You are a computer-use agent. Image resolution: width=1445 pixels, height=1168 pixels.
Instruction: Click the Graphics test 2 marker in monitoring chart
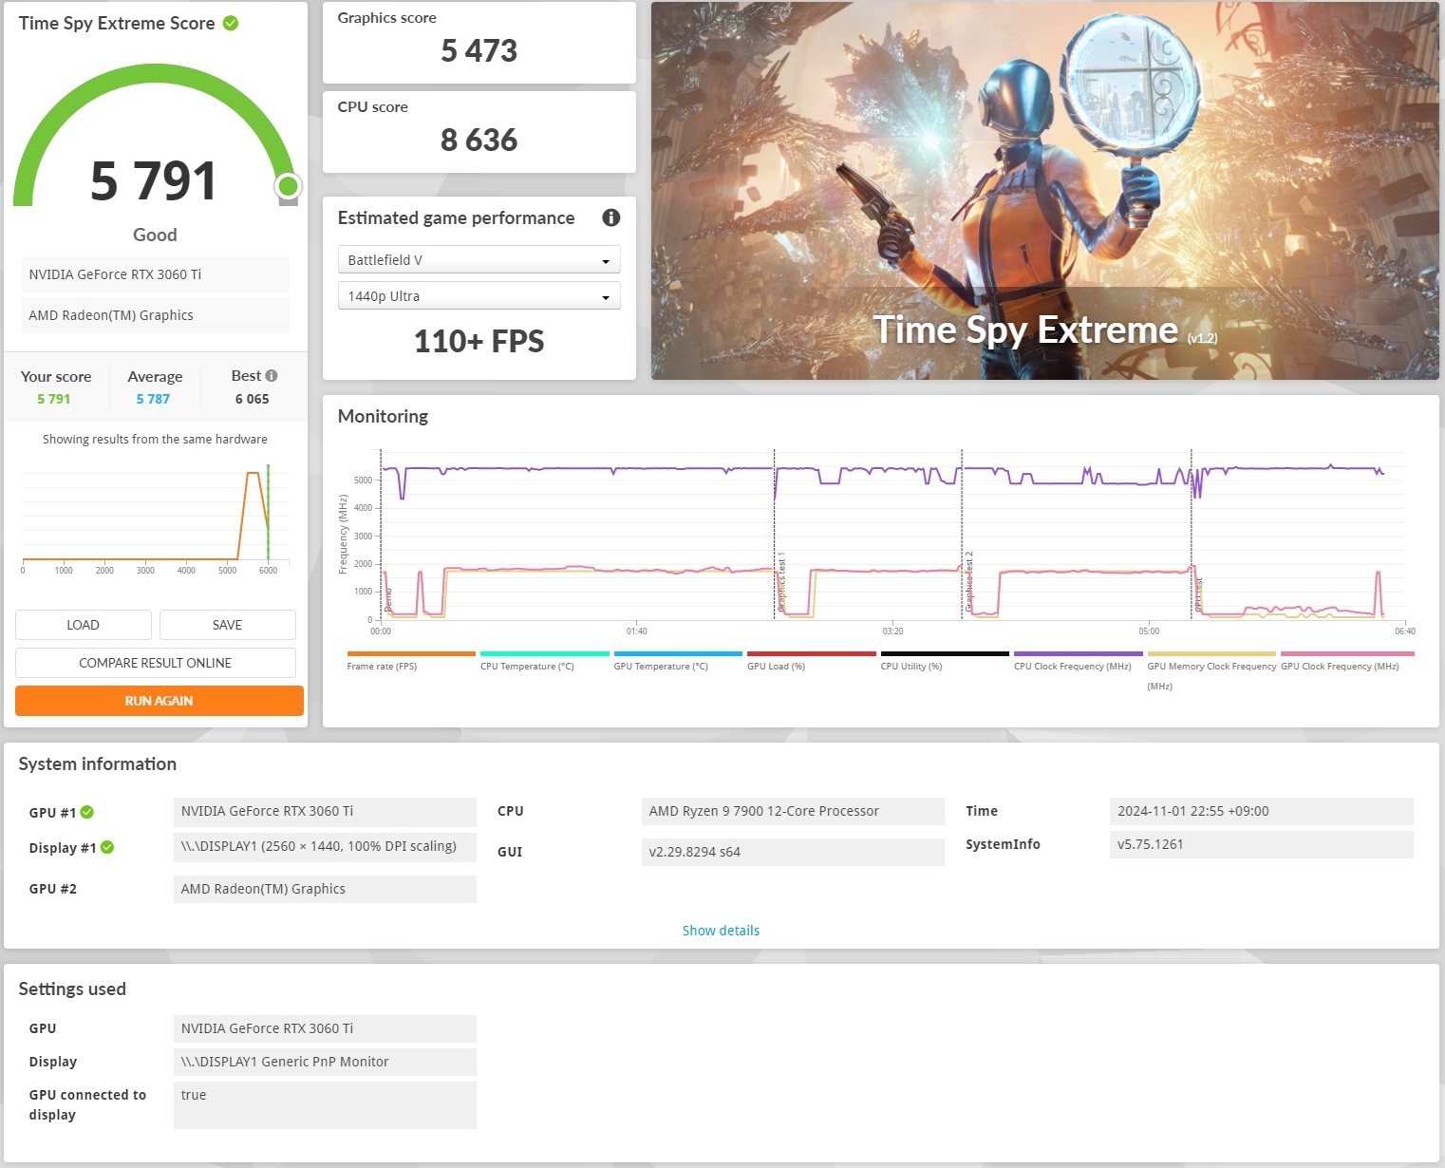[x=969, y=581]
